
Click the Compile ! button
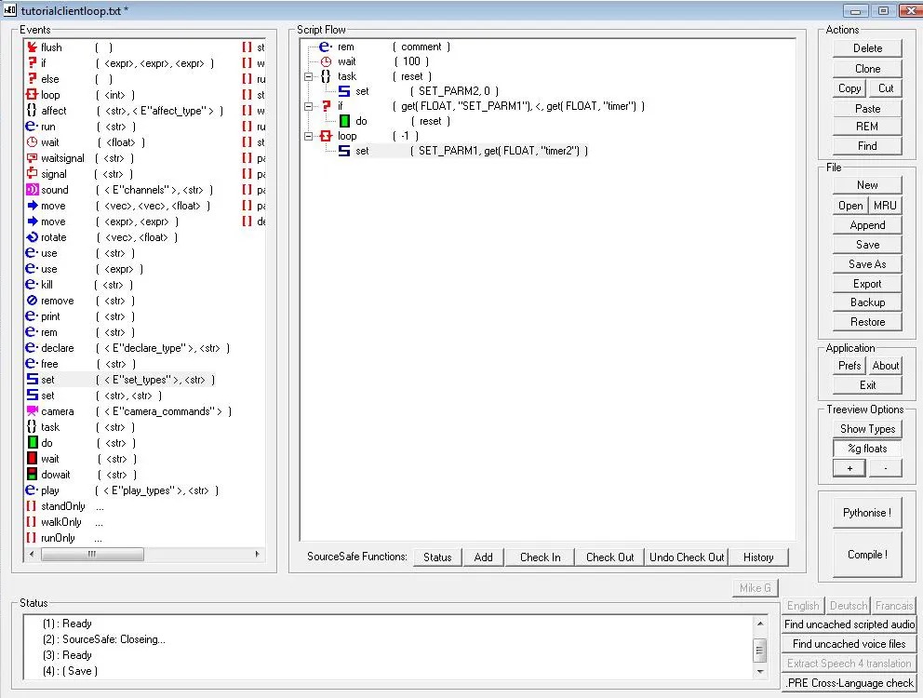(867, 555)
